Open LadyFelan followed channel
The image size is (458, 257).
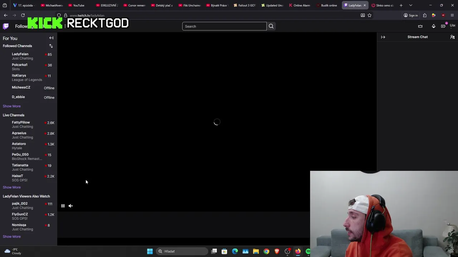click(29, 56)
